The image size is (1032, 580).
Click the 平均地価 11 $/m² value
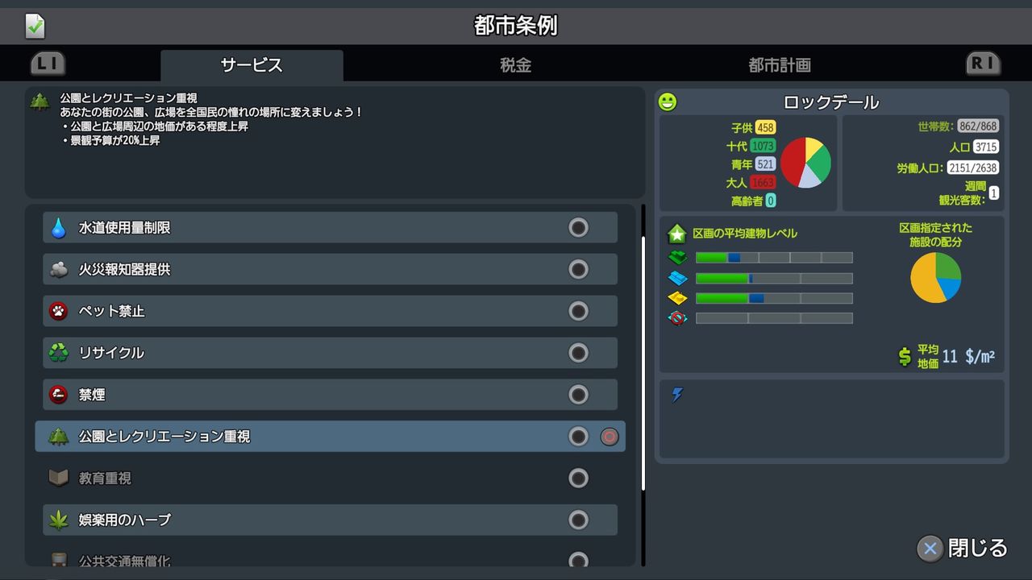click(968, 357)
